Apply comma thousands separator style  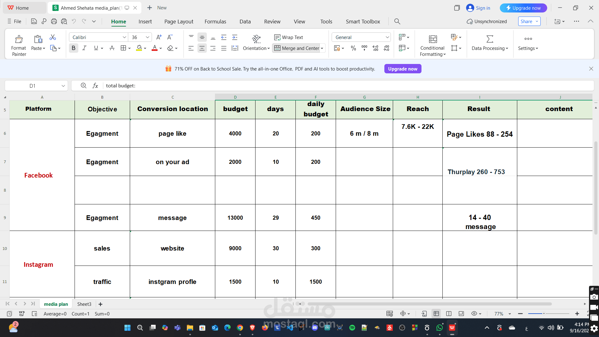pyautogui.click(x=364, y=48)
